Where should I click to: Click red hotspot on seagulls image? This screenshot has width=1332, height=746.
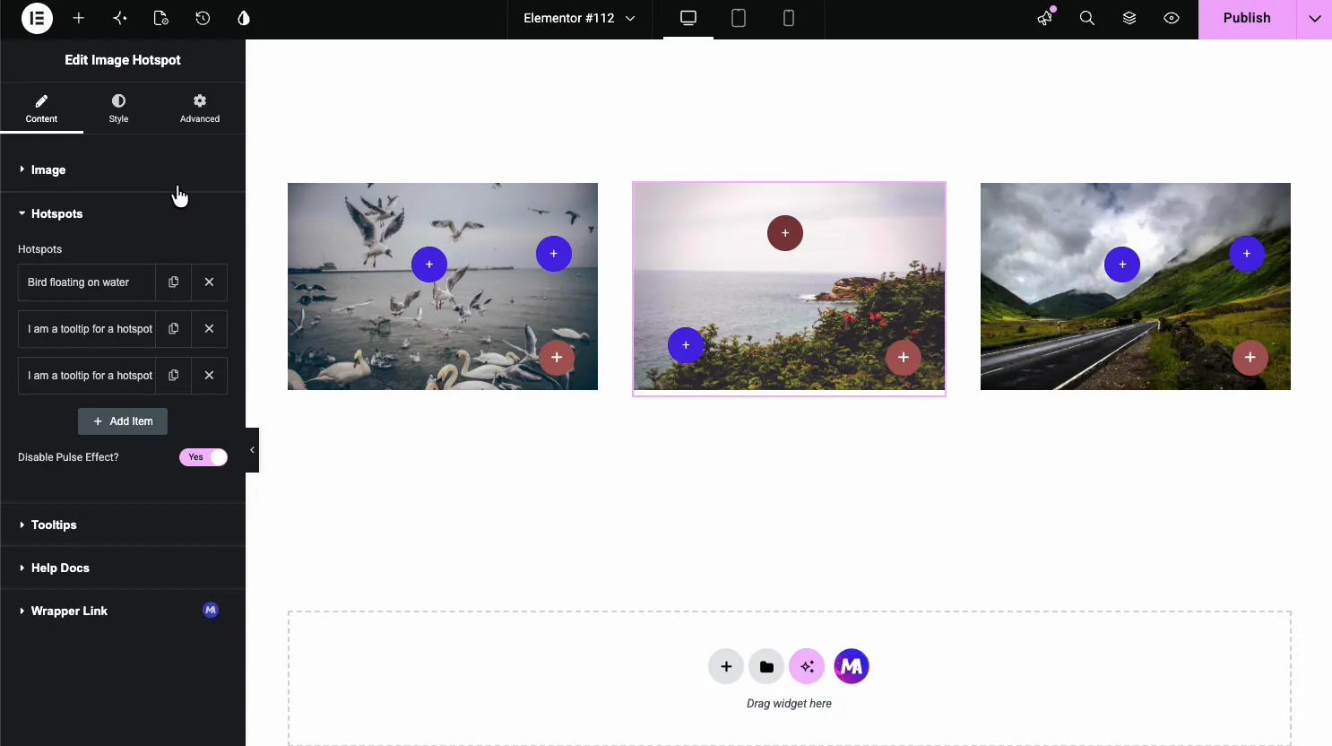(557, 358)
